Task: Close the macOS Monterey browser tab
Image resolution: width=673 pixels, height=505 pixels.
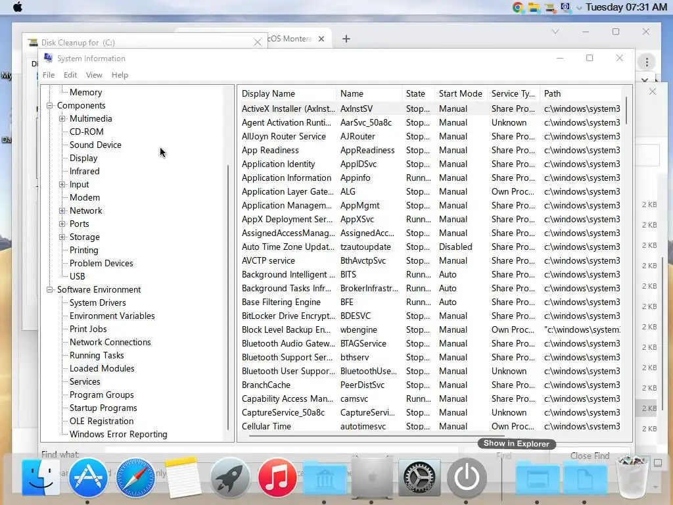Action: pyautogui.click(x=321, y=39)
